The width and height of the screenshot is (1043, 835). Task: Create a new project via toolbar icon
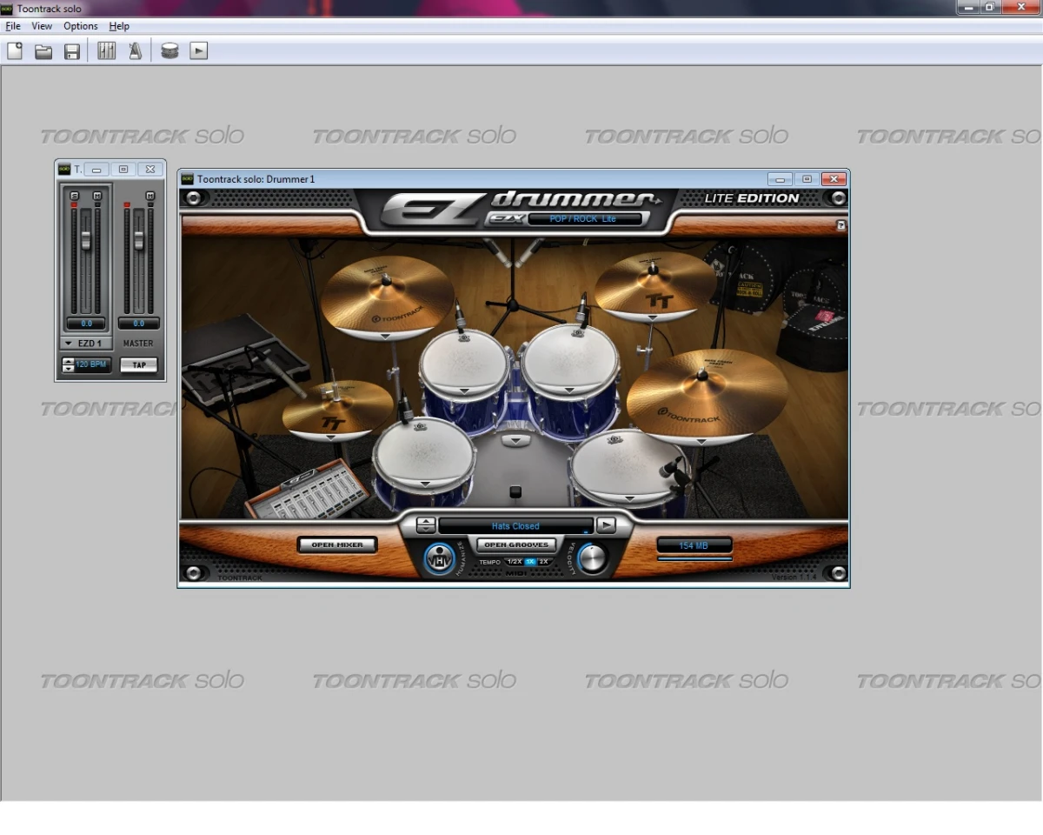pos(15,50)
